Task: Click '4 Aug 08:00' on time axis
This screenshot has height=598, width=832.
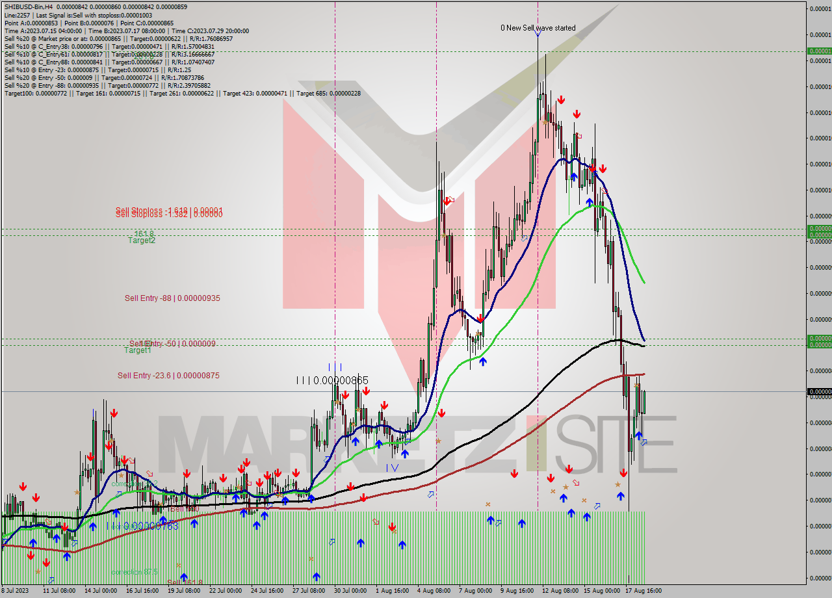Action: pyautogui.click(x=434, y=591)
